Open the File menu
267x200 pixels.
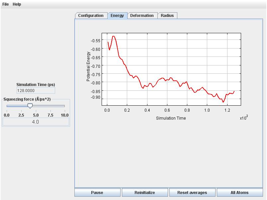click(5, 4)
